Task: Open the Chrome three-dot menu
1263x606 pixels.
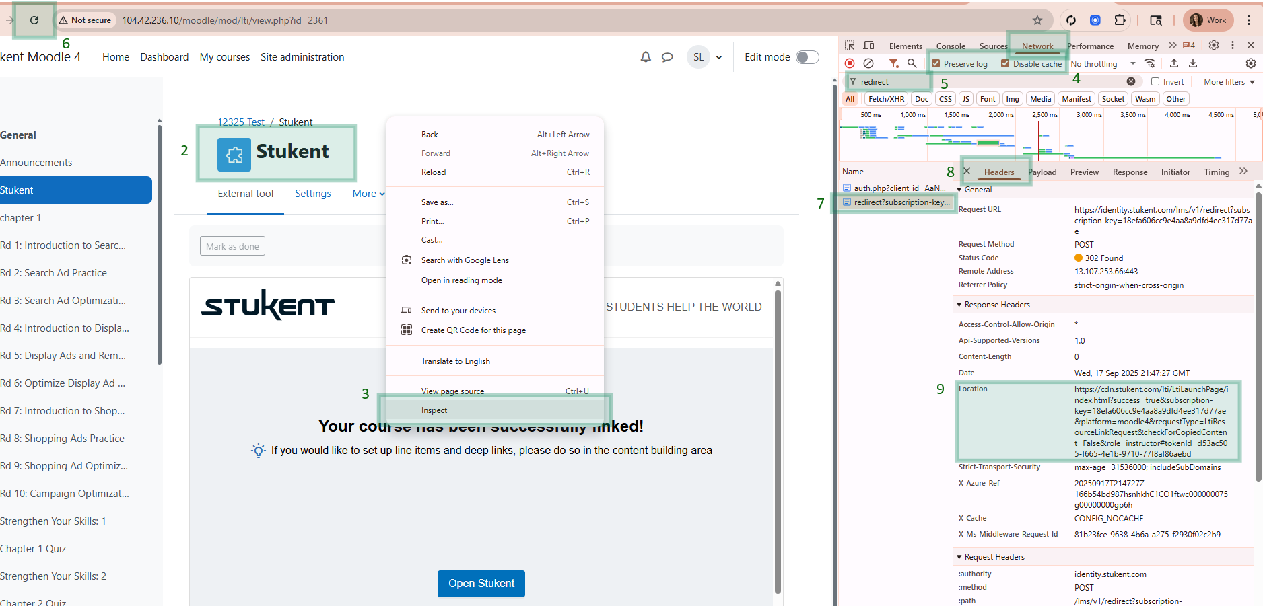Action: 1249,20
